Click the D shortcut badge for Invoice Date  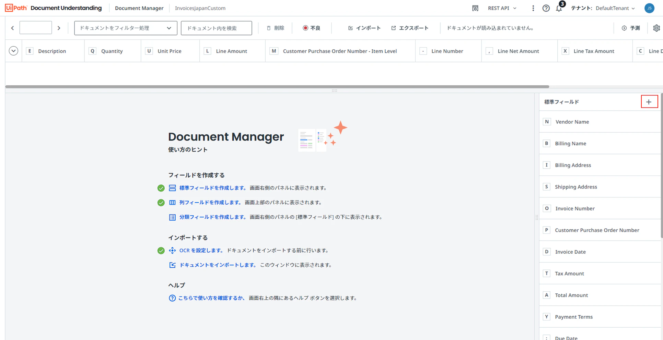(547, 252)
